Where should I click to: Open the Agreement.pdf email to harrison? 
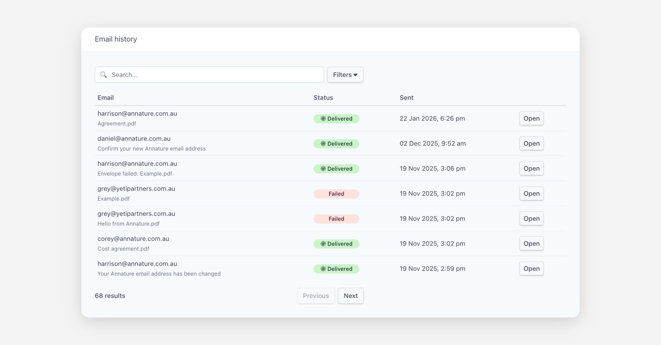coord(531,118)
